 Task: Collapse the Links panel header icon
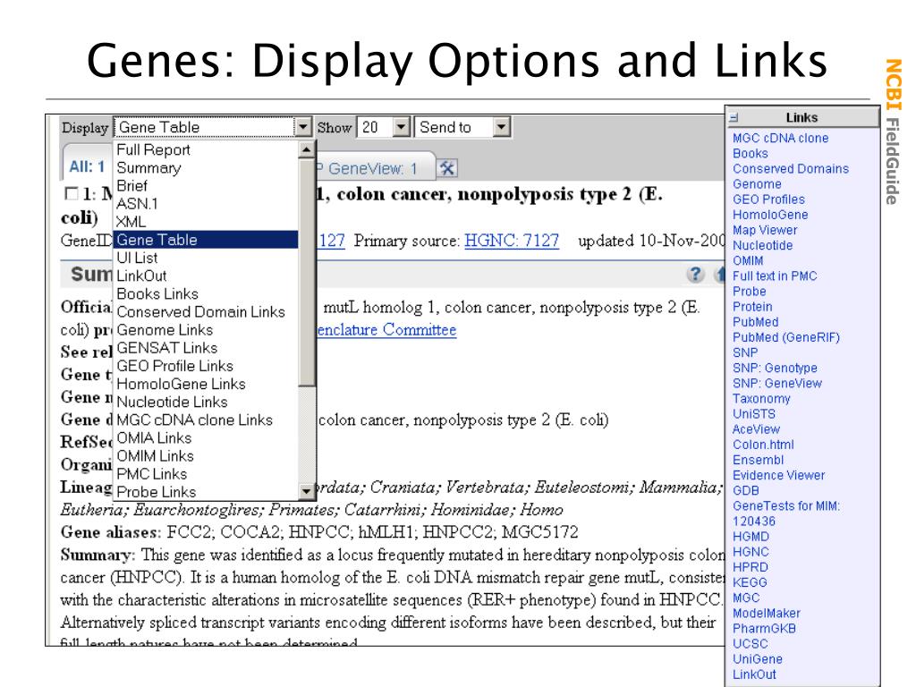point(734,117)
